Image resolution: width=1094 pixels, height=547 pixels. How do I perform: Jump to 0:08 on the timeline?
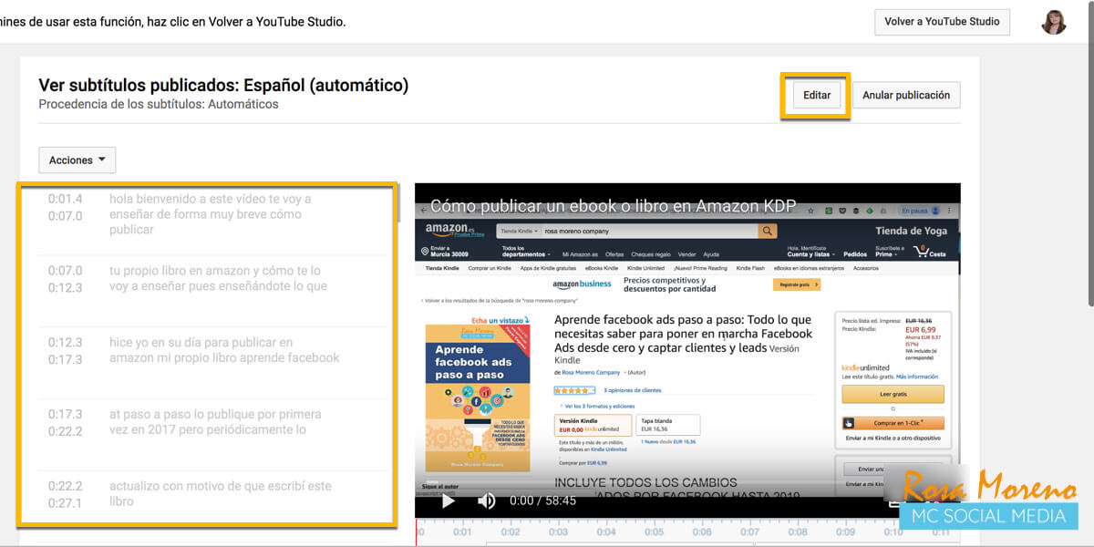coord(798,532)
